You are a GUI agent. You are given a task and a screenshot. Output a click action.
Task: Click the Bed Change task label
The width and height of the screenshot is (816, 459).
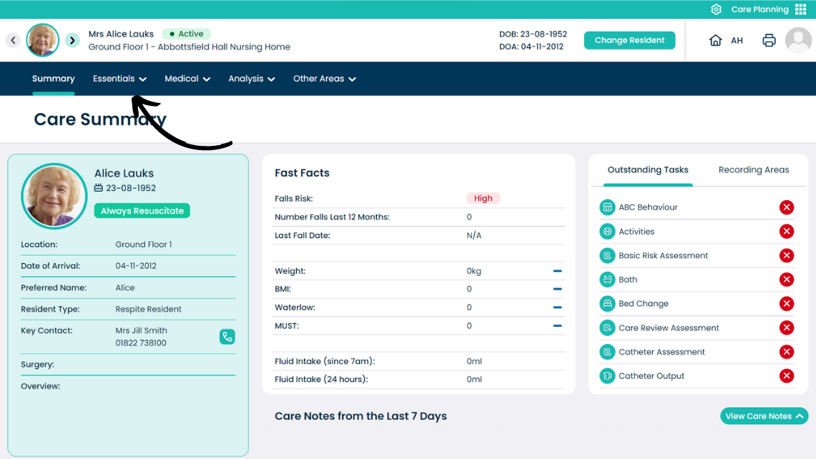point(644,303)
